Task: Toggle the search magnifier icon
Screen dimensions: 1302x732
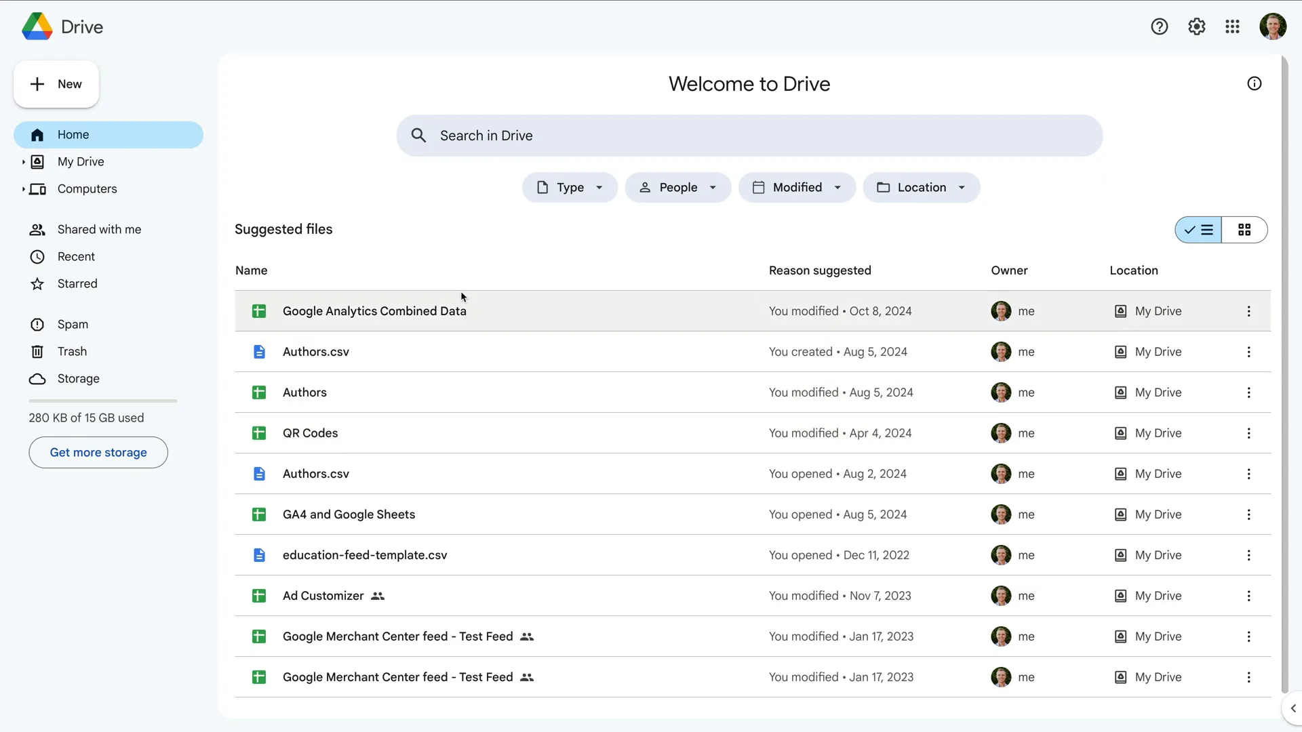Action: tap(418, 135)
